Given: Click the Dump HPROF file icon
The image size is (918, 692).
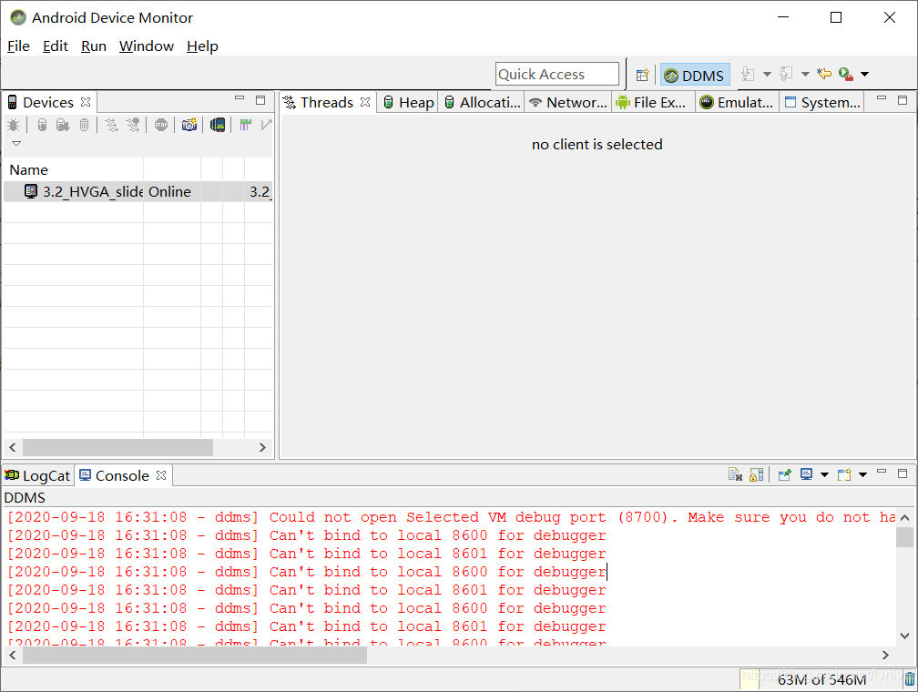Looking at the screenshot, I should tap(63, 125).
